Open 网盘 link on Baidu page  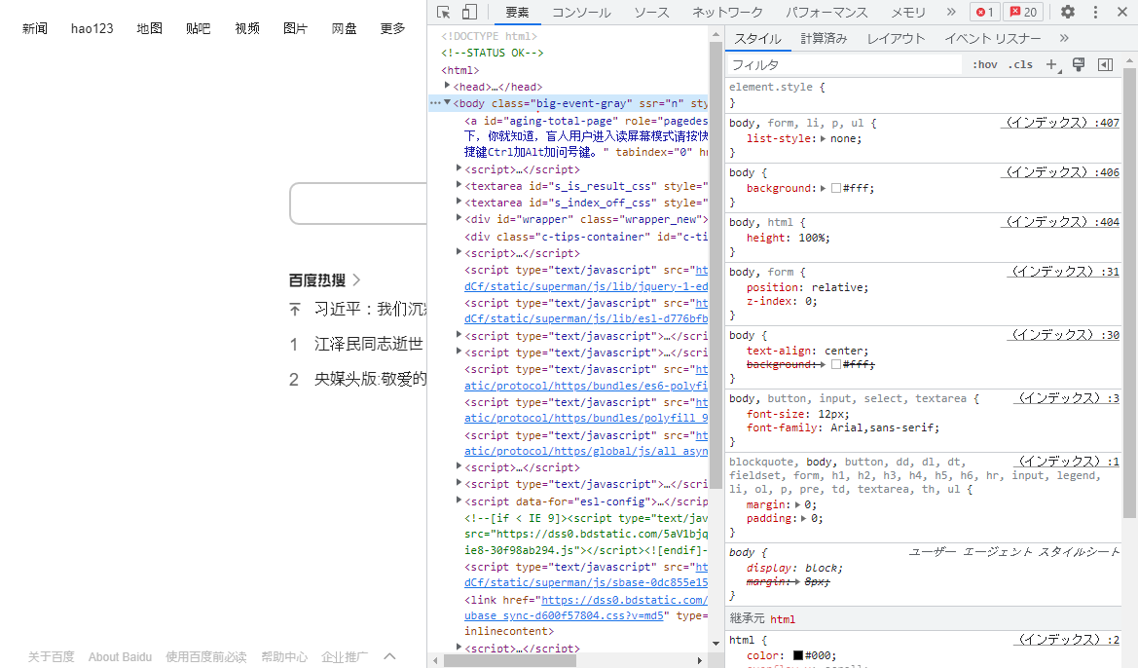coord(344,28)
